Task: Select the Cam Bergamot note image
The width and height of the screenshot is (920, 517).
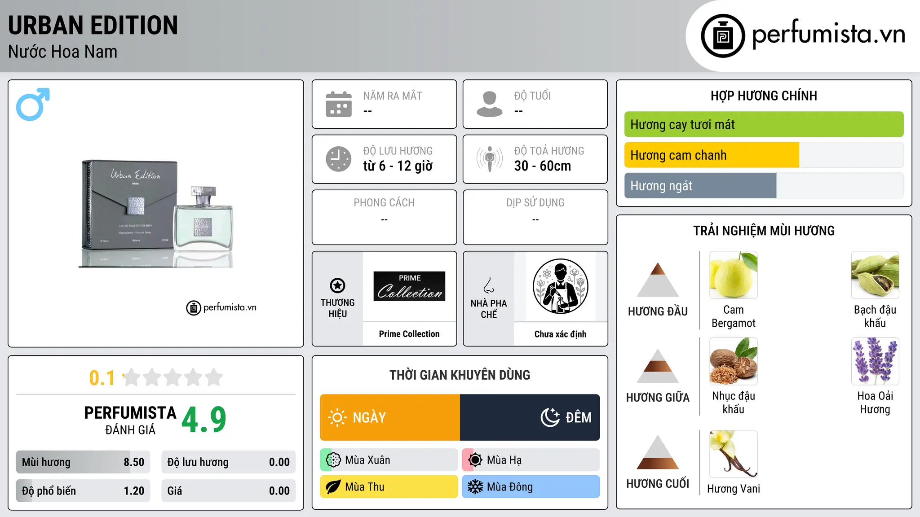Action: 734,275
